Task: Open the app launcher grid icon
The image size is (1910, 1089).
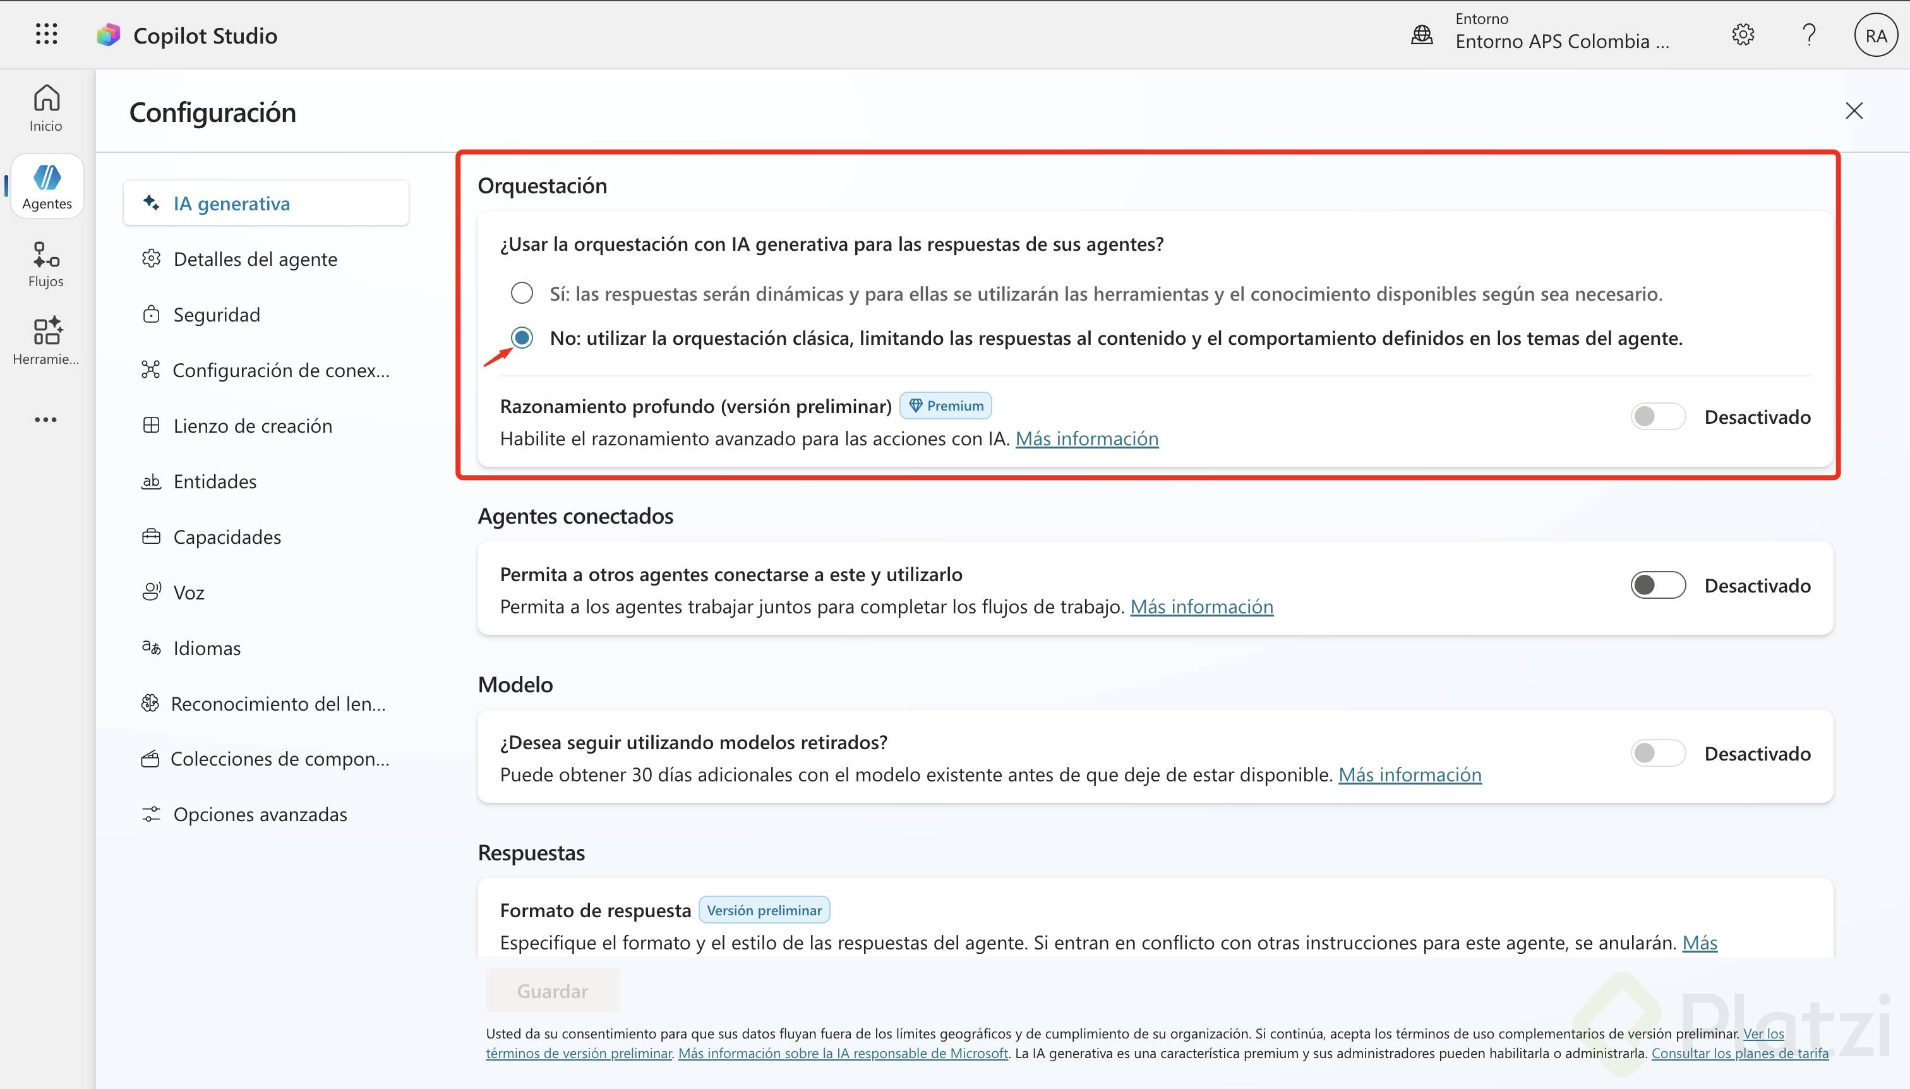Action: [x=46, y=34]
